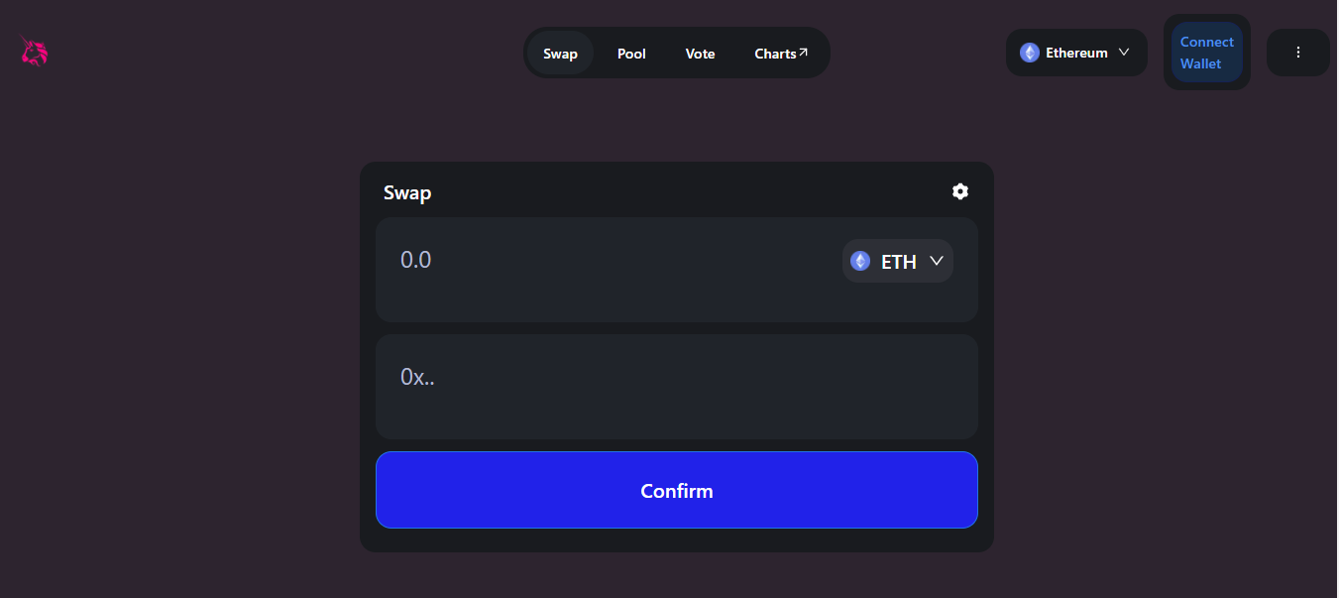Open the Charts link
The height and width of the screenshot is (598, 1339).
click(781, 54)
